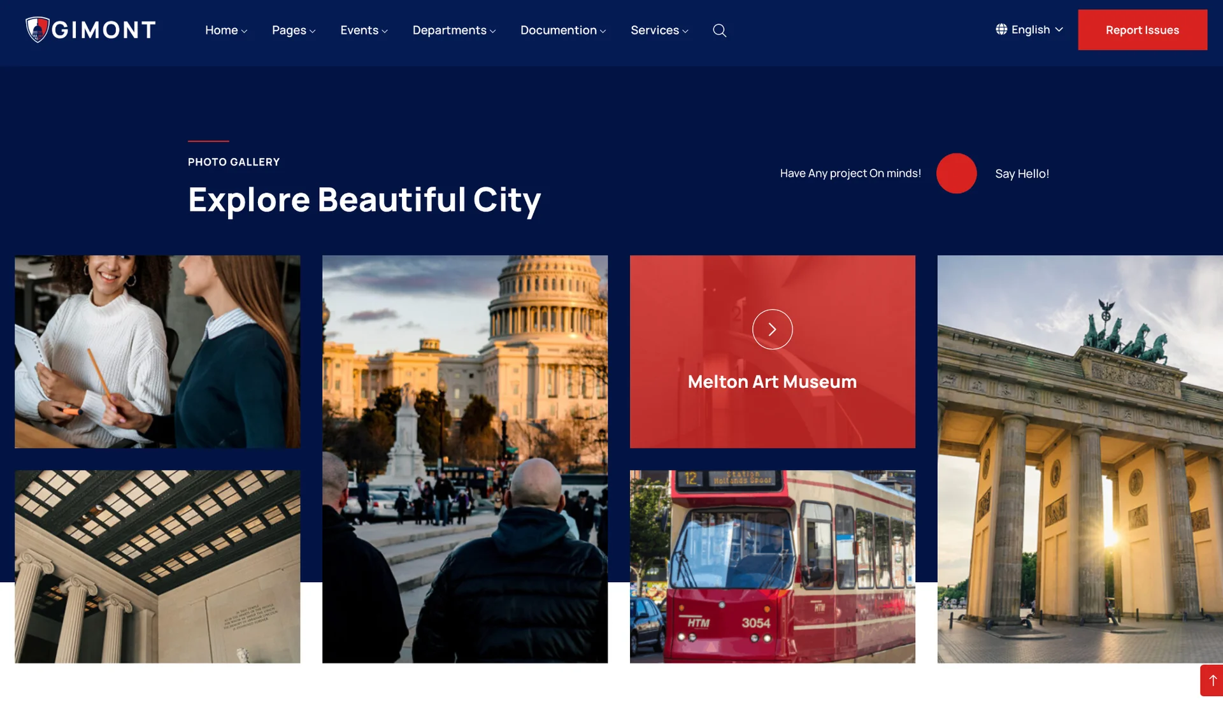This screenshot has height=707, width=1223.
Task: Open the Capitol building photo
Action: pyautogui.click(x=465, y=459)
